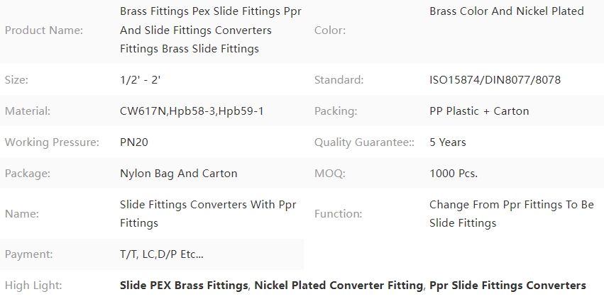Click the Size value 1/2' - 2'

tap(141, 79)
